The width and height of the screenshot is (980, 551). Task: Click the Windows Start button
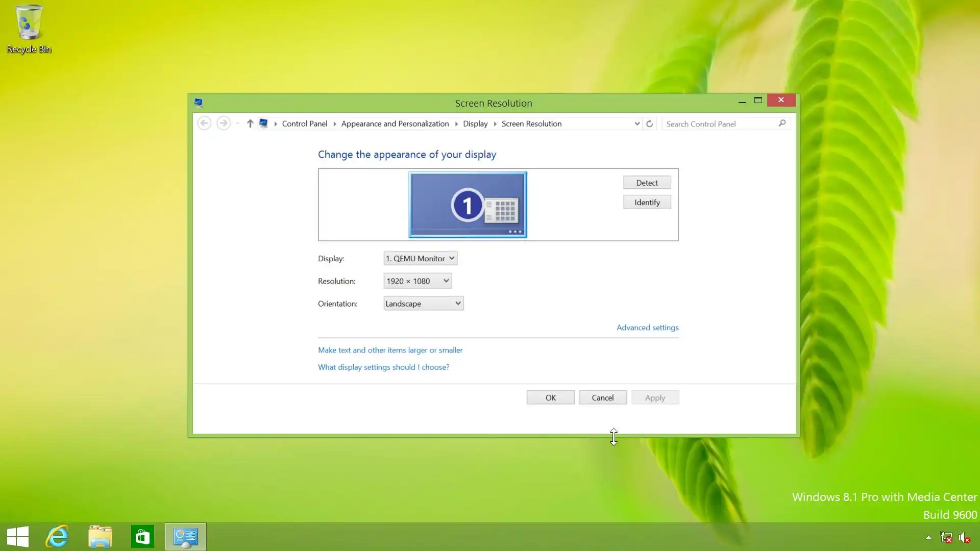pyautogui.click(x=18, y=537)
